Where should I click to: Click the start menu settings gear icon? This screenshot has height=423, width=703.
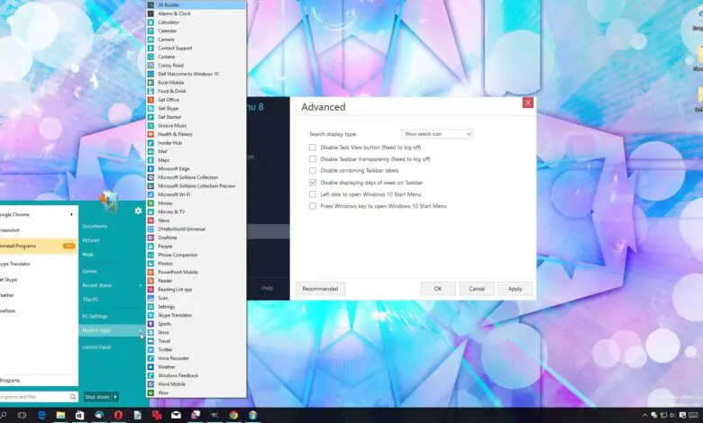tap(138, 211)
